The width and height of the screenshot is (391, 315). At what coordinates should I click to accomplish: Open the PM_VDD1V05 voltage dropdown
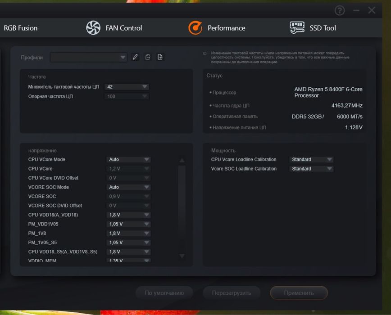(128, 224)
